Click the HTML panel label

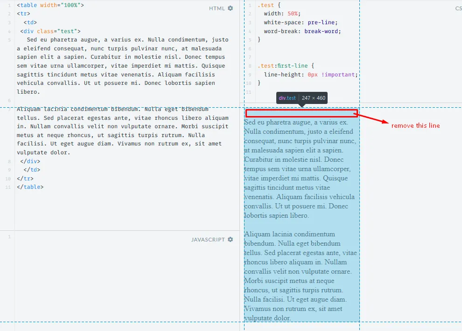217,8
